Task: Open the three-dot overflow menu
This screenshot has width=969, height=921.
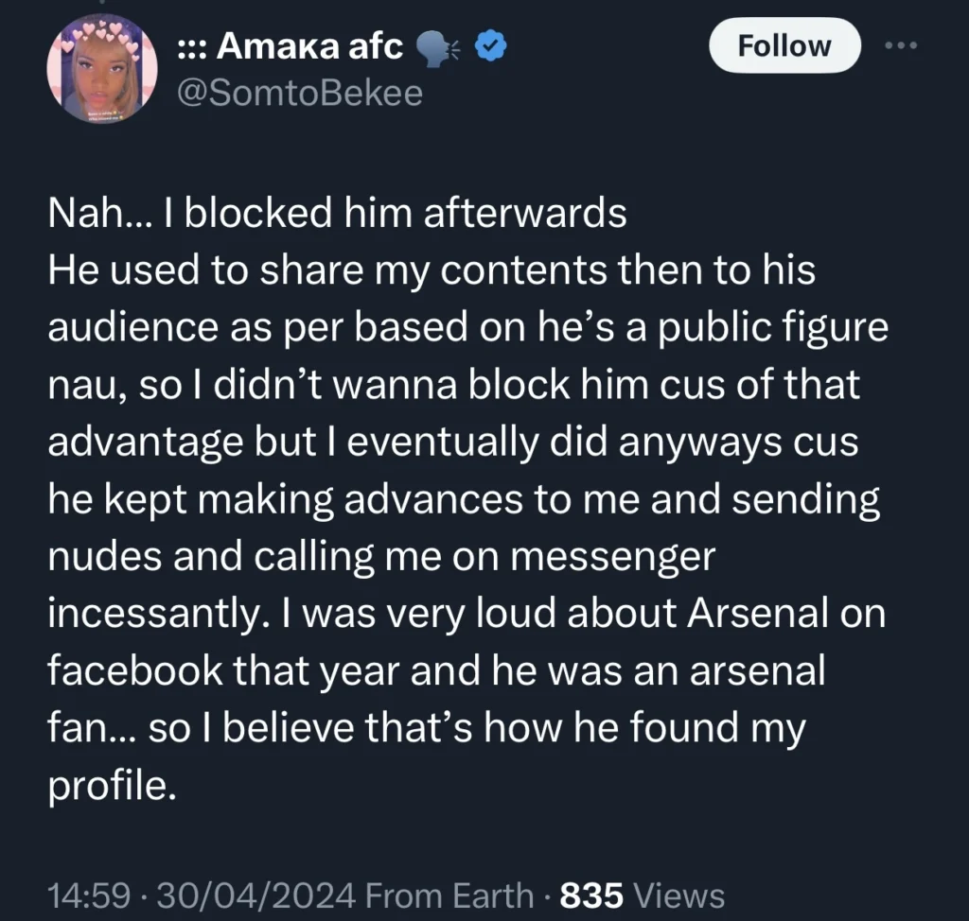Action: 900,44
